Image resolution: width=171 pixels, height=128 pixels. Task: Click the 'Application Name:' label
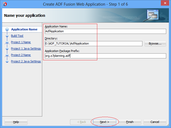(56, 26)
